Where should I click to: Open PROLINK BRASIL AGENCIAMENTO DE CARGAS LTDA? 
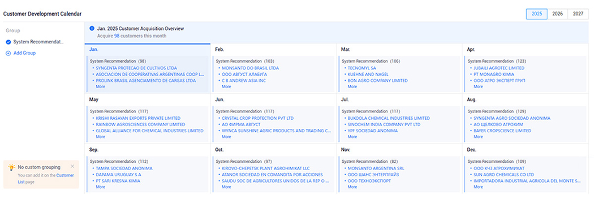coord(146,81)
